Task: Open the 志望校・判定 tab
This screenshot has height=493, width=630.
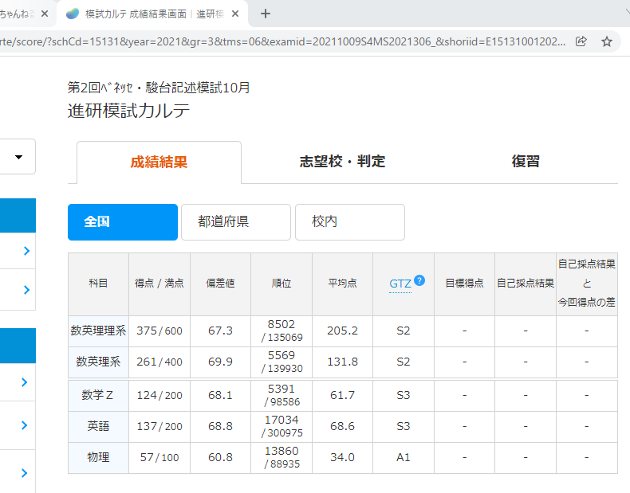Action: [x=342, y=161]
